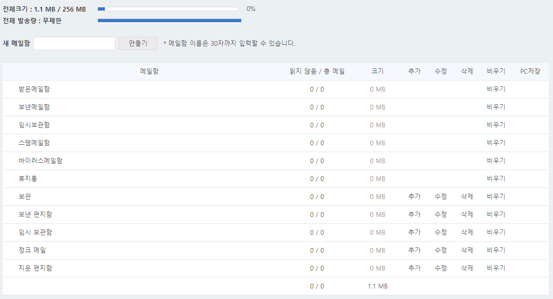Open the 정크 메일 mailbox name

pyautogui.click(x=32, y=250)
